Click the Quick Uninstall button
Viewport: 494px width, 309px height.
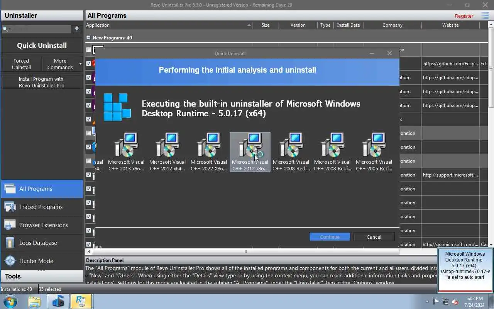click(42, 46)
